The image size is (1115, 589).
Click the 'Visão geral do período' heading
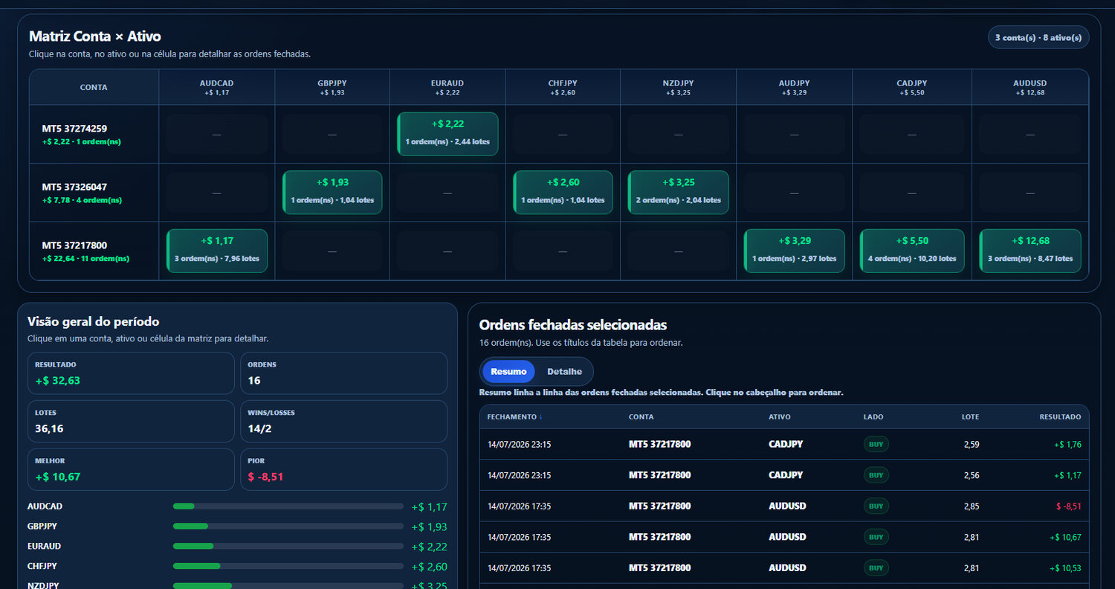93,321
